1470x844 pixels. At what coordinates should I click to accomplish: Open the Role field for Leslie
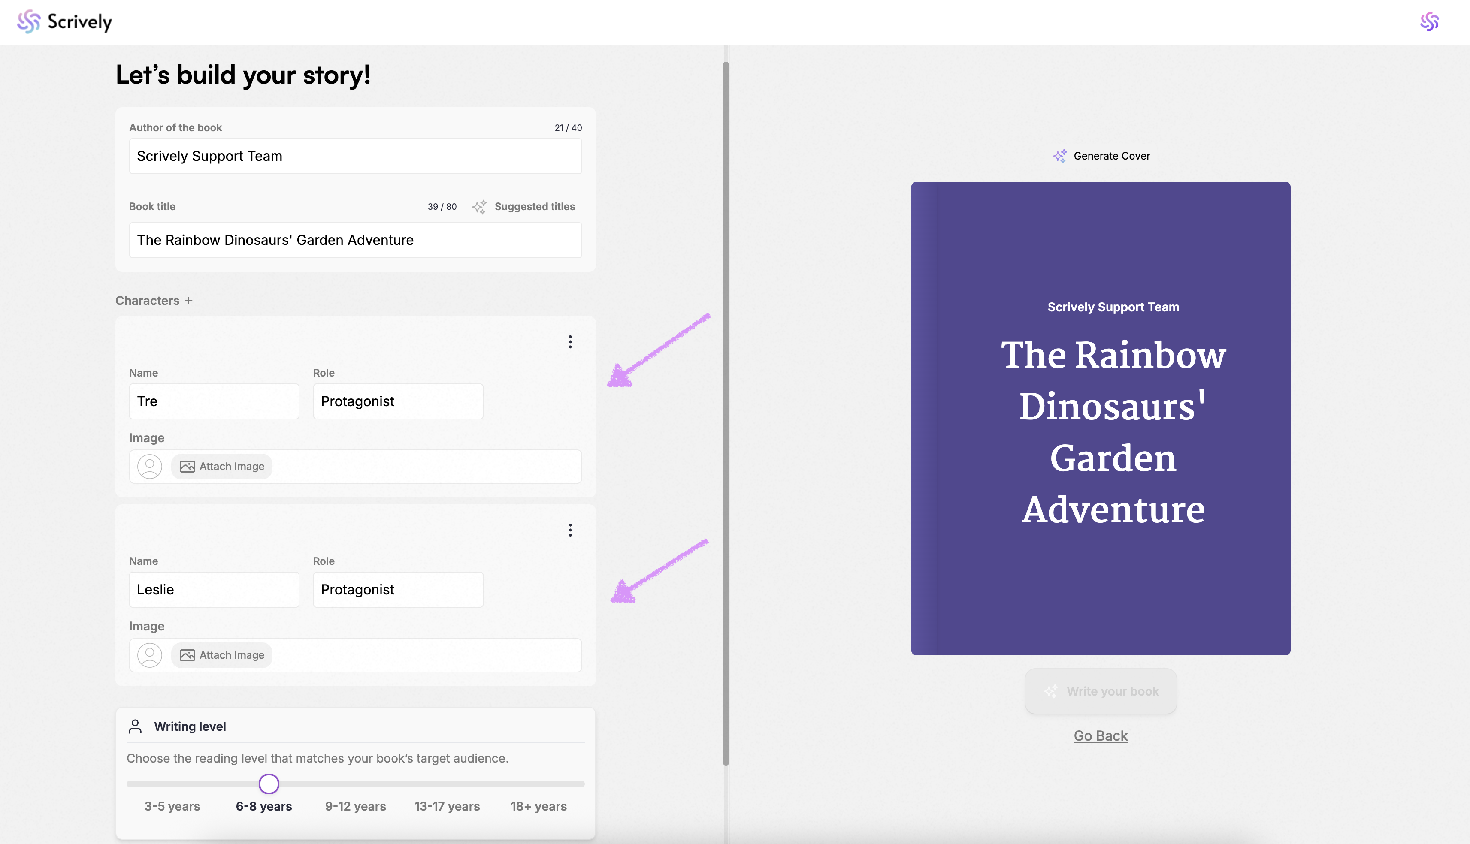pos(398,590)
